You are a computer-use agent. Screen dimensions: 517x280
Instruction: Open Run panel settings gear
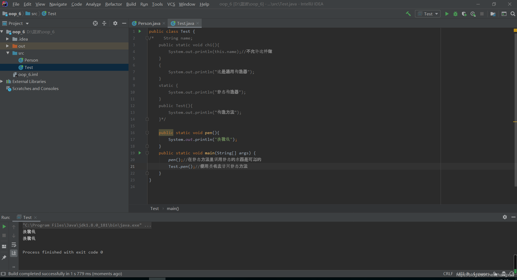point(505,217)
